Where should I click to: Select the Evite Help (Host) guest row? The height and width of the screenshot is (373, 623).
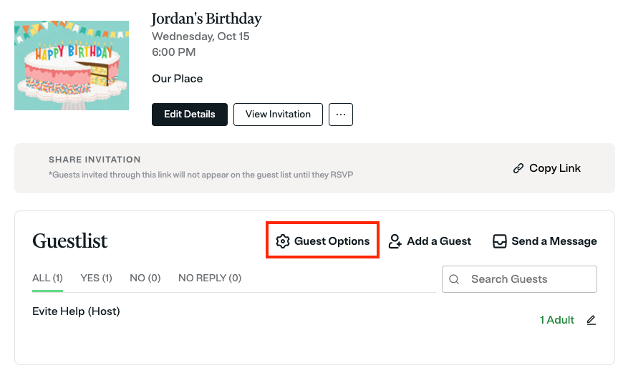(76, 311)
